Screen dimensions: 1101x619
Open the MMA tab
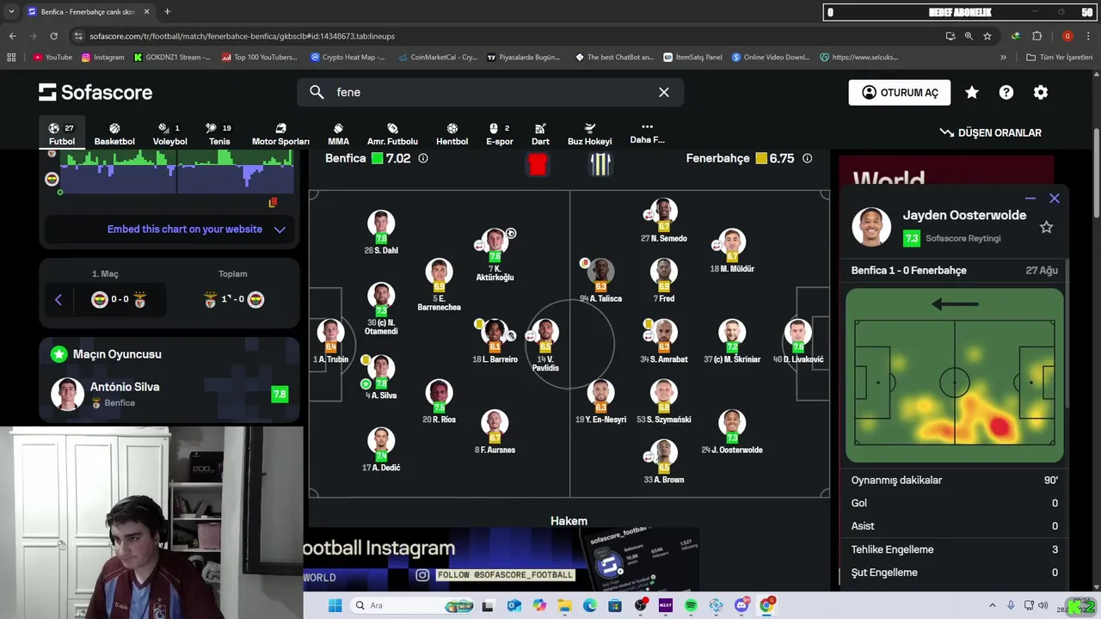(x=338, y=134)
